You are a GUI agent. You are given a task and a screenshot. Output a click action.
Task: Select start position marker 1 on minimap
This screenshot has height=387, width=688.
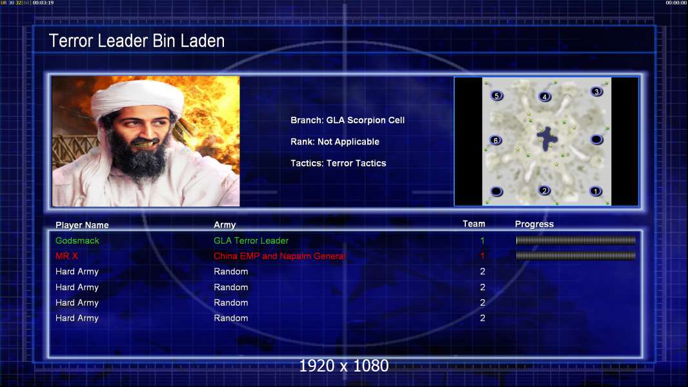click(x=596, y=191)
